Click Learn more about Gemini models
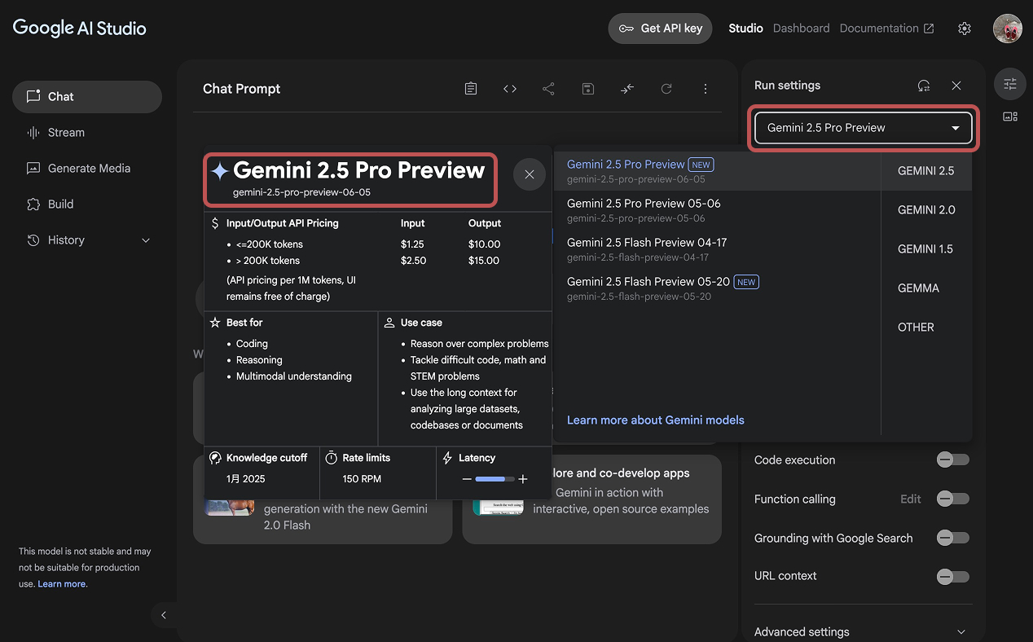 coord(656,420)
